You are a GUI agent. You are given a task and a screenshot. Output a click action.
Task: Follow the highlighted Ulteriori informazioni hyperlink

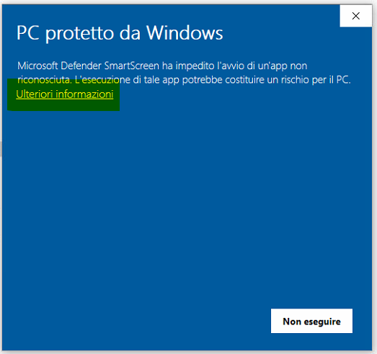65,94
